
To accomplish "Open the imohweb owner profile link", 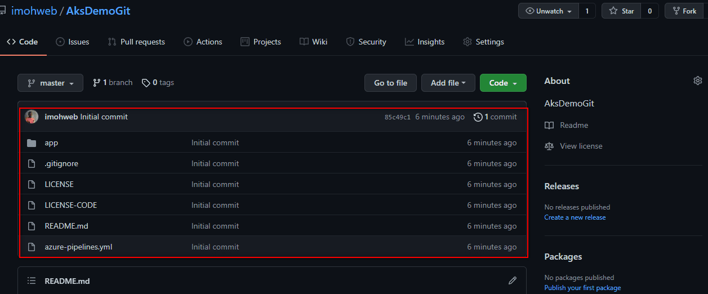I will pos(34,11).
